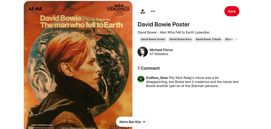Screen dimensions: 271x129
Task: Click the tag carousel right arrow
Action: (x=237, y=39)
